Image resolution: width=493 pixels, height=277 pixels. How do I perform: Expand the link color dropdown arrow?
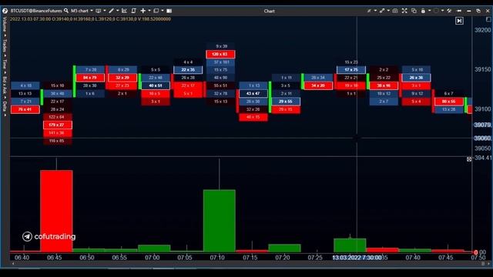point(388,11)
